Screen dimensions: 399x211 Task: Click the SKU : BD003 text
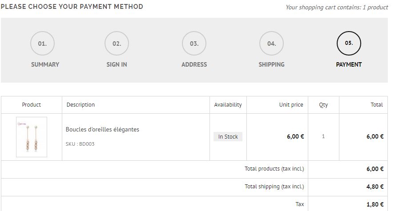(x=80, y=144)
